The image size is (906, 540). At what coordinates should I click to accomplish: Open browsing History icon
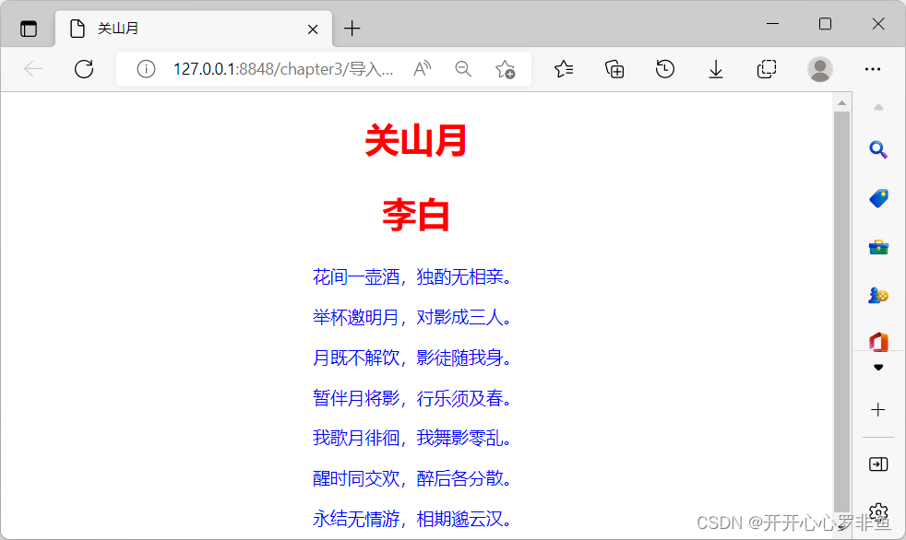[x=665, y=69]
